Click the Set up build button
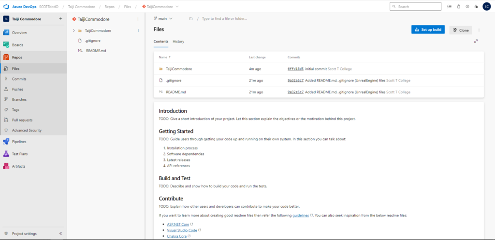Image resolution: width=495 pixels, height=240 pixels. pyautogui.click(x=428, y=30)
